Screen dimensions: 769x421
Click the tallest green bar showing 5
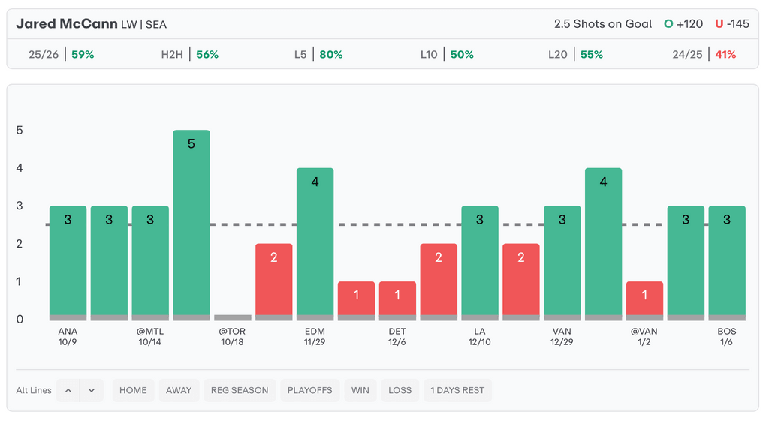(191, 223)
